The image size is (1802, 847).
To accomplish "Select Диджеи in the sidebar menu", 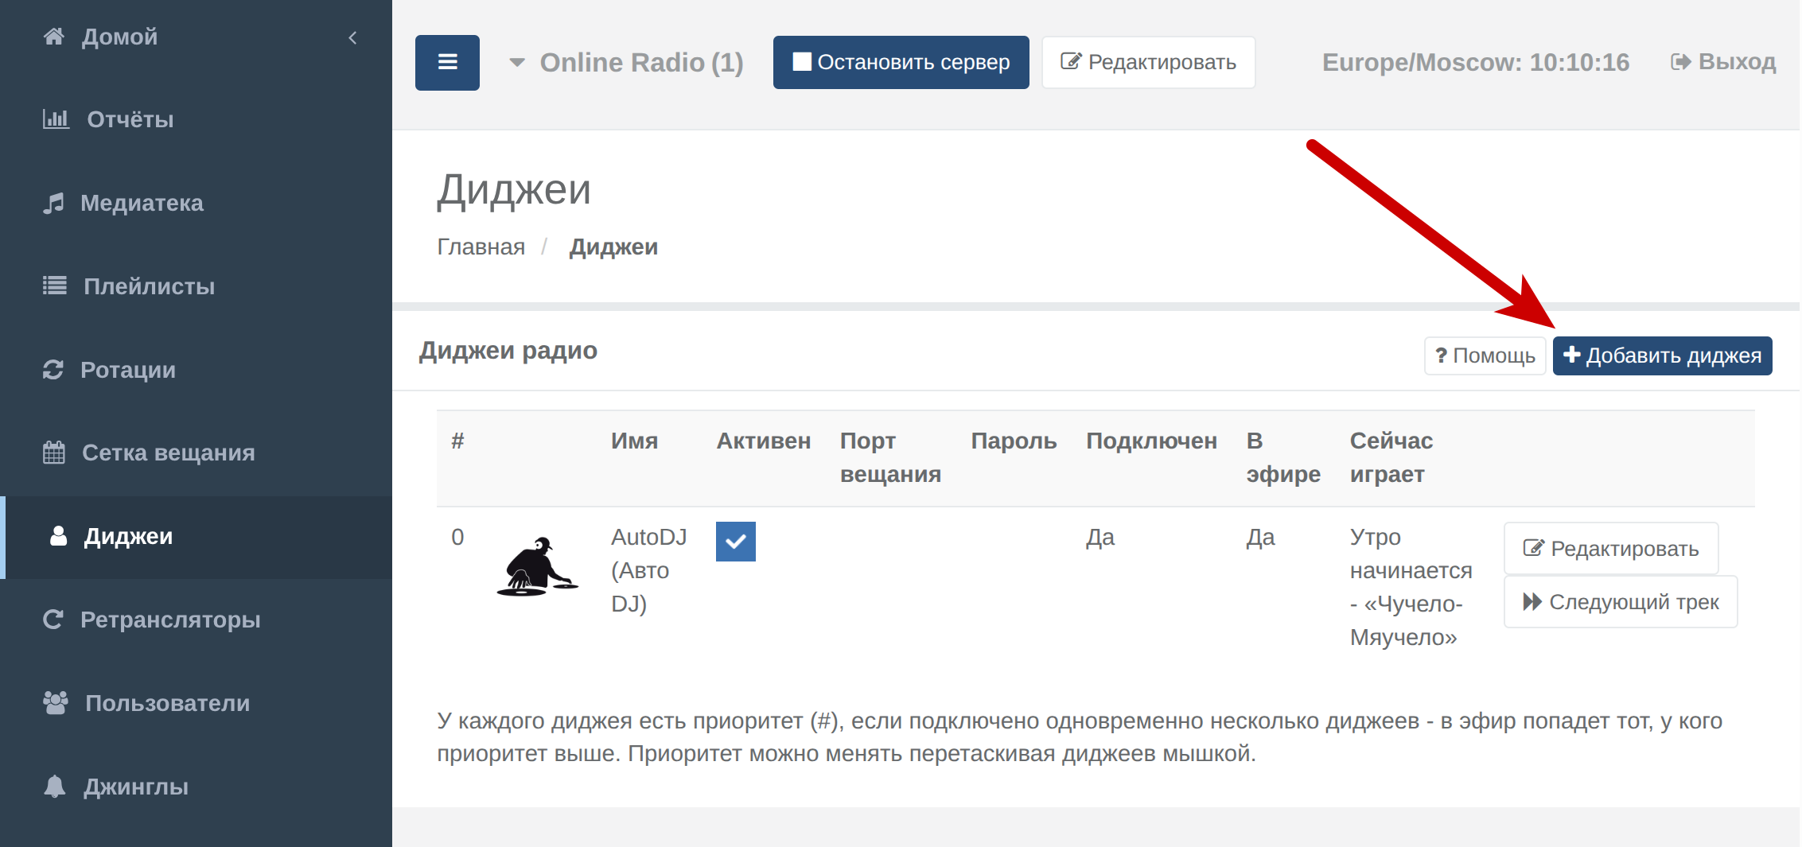I will (128, 537).
